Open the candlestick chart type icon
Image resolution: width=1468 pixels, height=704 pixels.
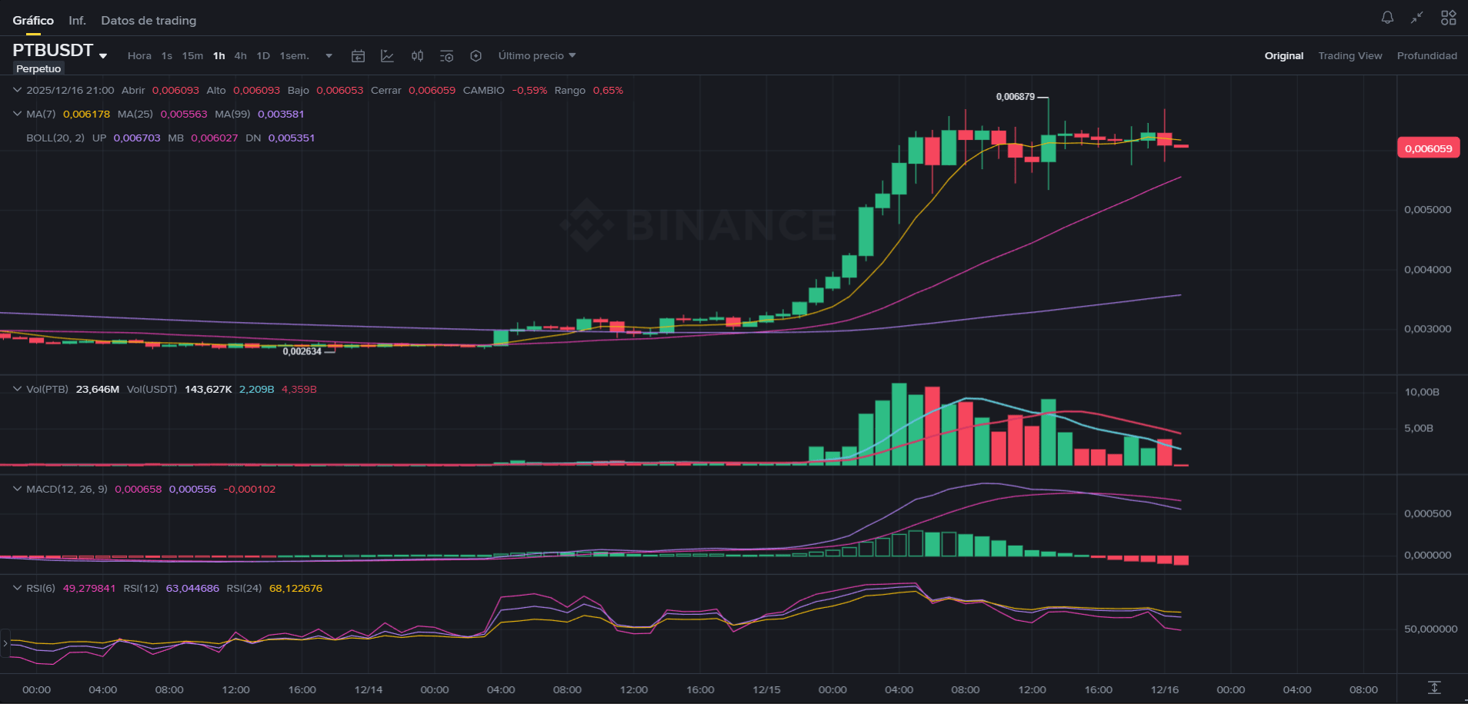(x=417, y=56)
